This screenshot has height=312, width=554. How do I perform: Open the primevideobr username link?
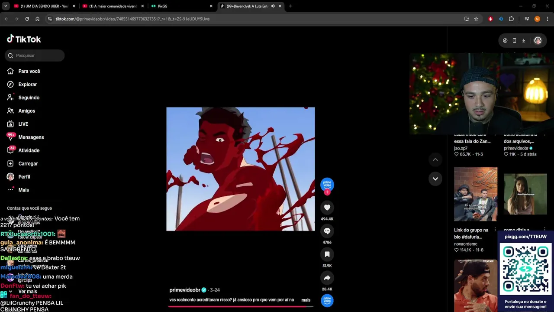(x=185, y=290)
